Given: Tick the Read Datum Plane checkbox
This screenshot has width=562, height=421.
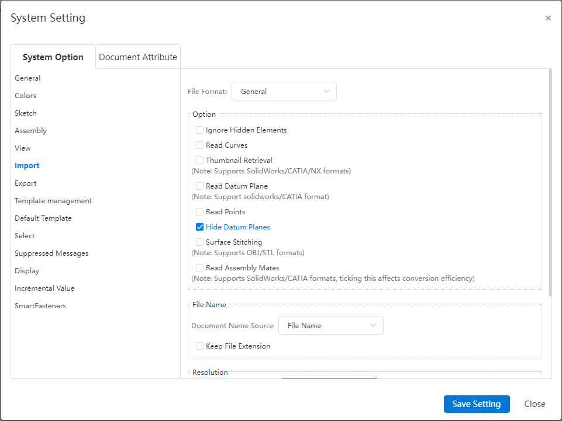Looking at the screenshot, I should click(199, 186).
